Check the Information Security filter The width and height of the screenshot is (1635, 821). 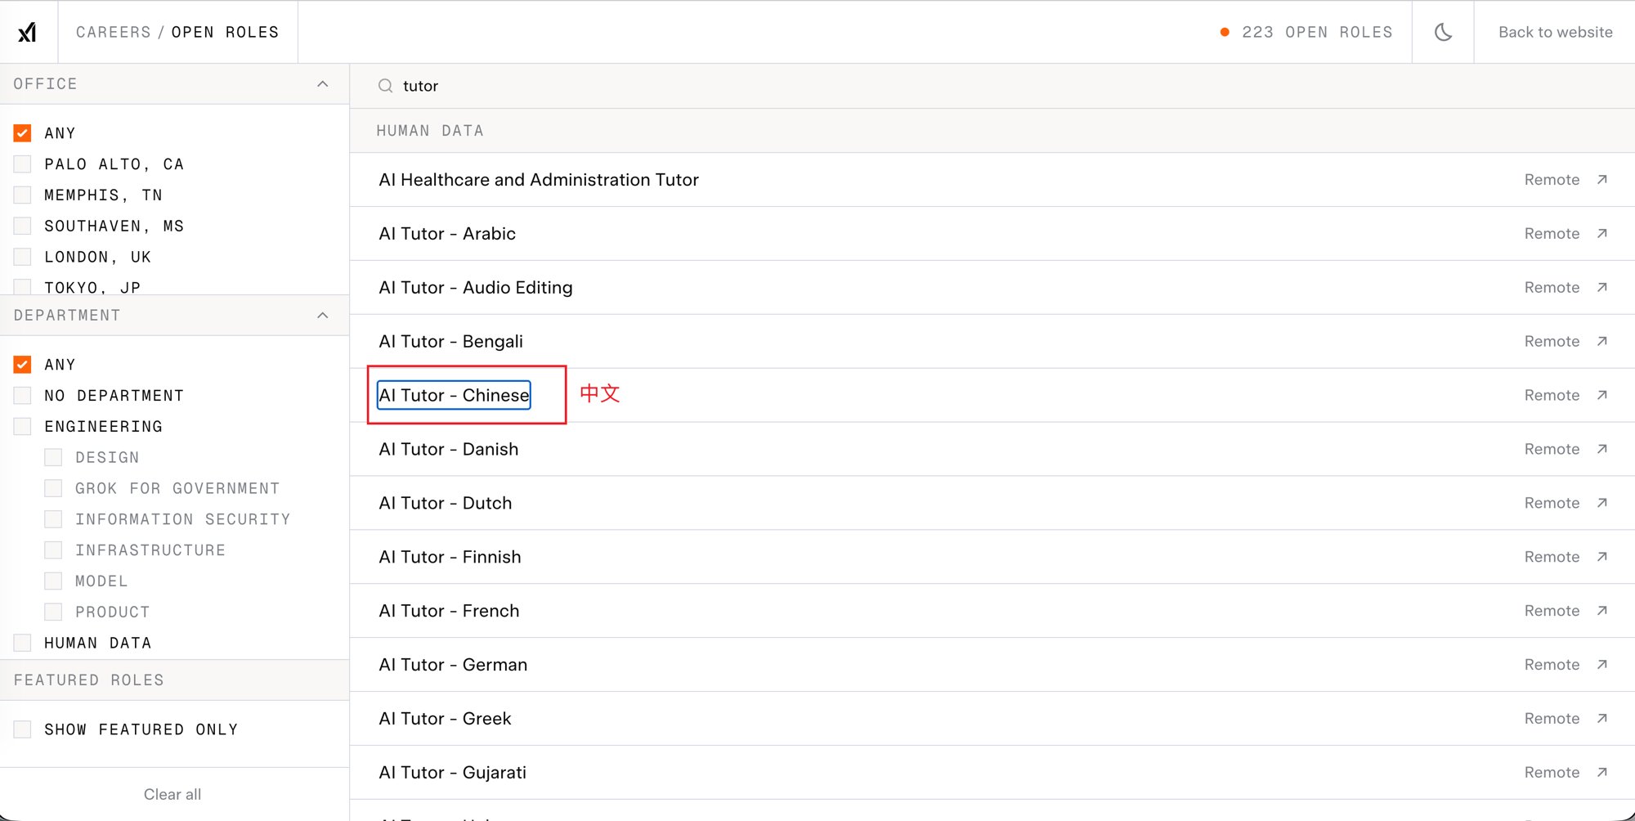tap(53, 519)
